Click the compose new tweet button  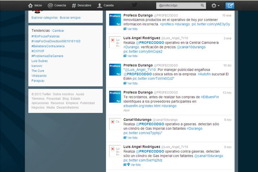pyautogui.click(x=241, y=6)
